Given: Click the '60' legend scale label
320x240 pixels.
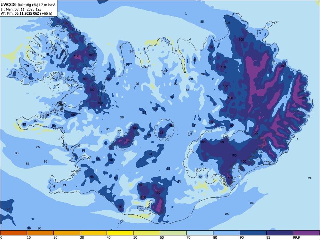Looking at the screenshot, I should point(162,237).
